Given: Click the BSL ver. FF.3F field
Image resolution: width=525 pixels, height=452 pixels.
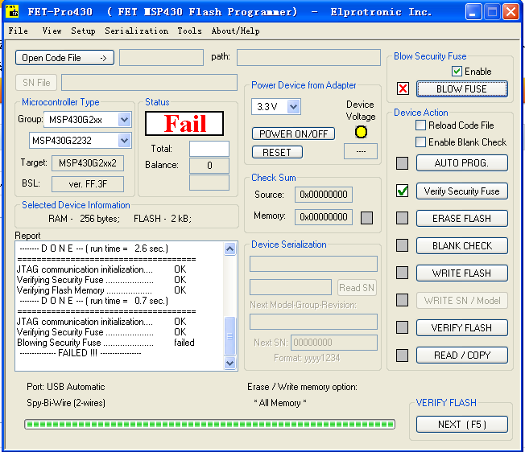Looking at the screenshot, I should click(x=88, y=184).
